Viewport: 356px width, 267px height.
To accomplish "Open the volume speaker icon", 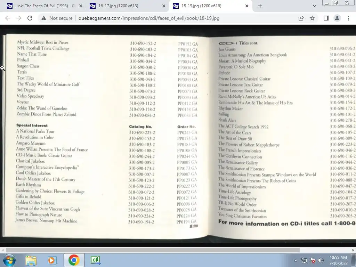I will pyautogui.click(x=321, y=260).
